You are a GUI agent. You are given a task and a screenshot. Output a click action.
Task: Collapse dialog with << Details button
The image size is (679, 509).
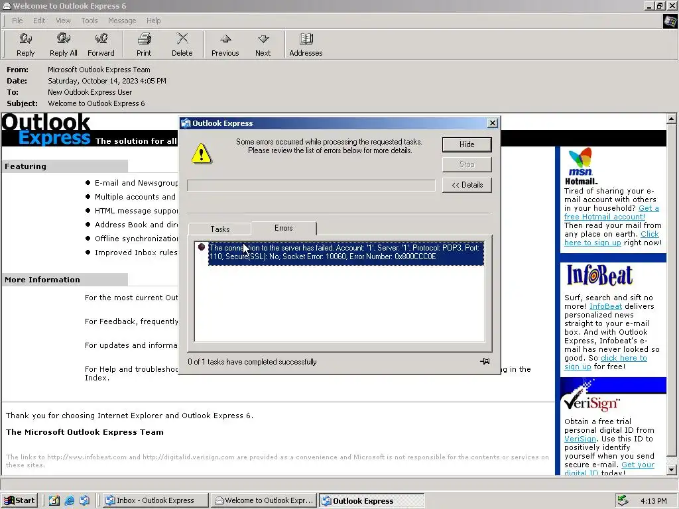click(467, 185)
